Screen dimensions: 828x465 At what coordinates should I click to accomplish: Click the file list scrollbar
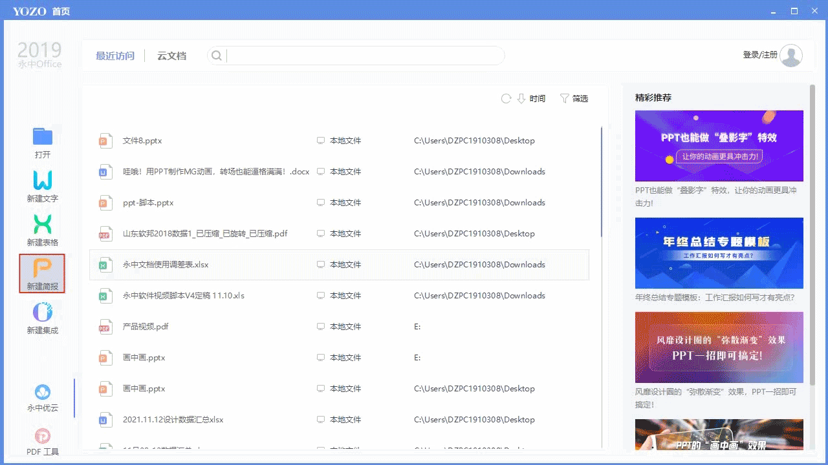click(602, 182)
